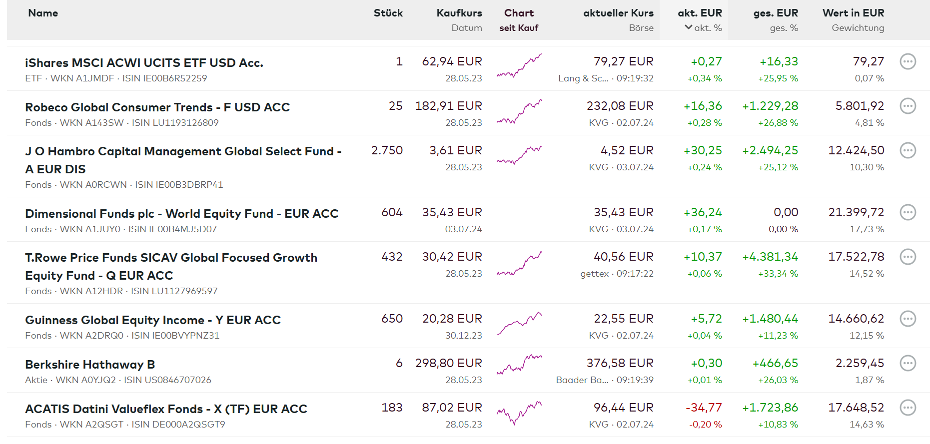This screenshot has height=444, width=930.
Task: Open options menu for T.Rowe Price fund
Action: [908, 257]
